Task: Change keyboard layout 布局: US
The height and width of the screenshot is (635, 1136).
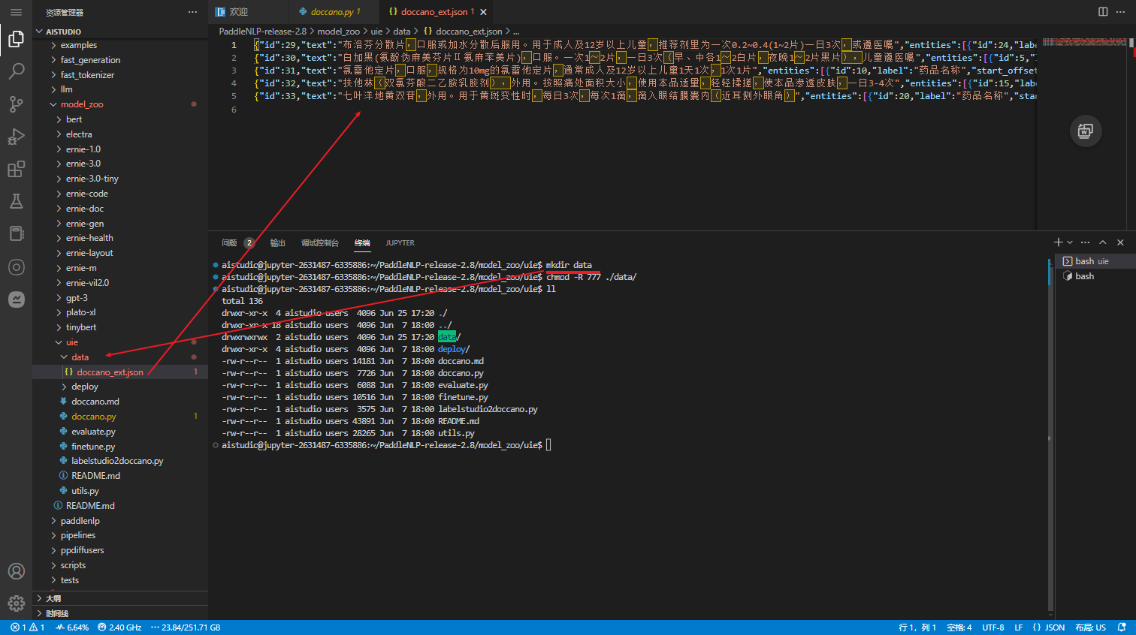Action: [x=1091, y=627]
